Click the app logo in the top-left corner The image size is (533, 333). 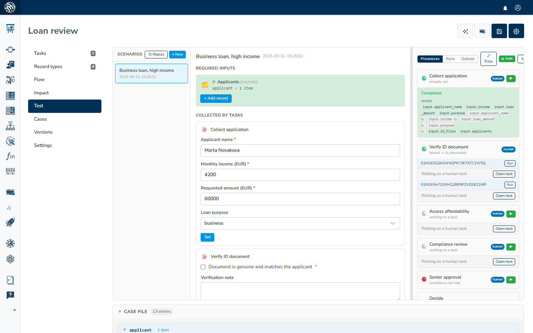[x=10, y=7]
